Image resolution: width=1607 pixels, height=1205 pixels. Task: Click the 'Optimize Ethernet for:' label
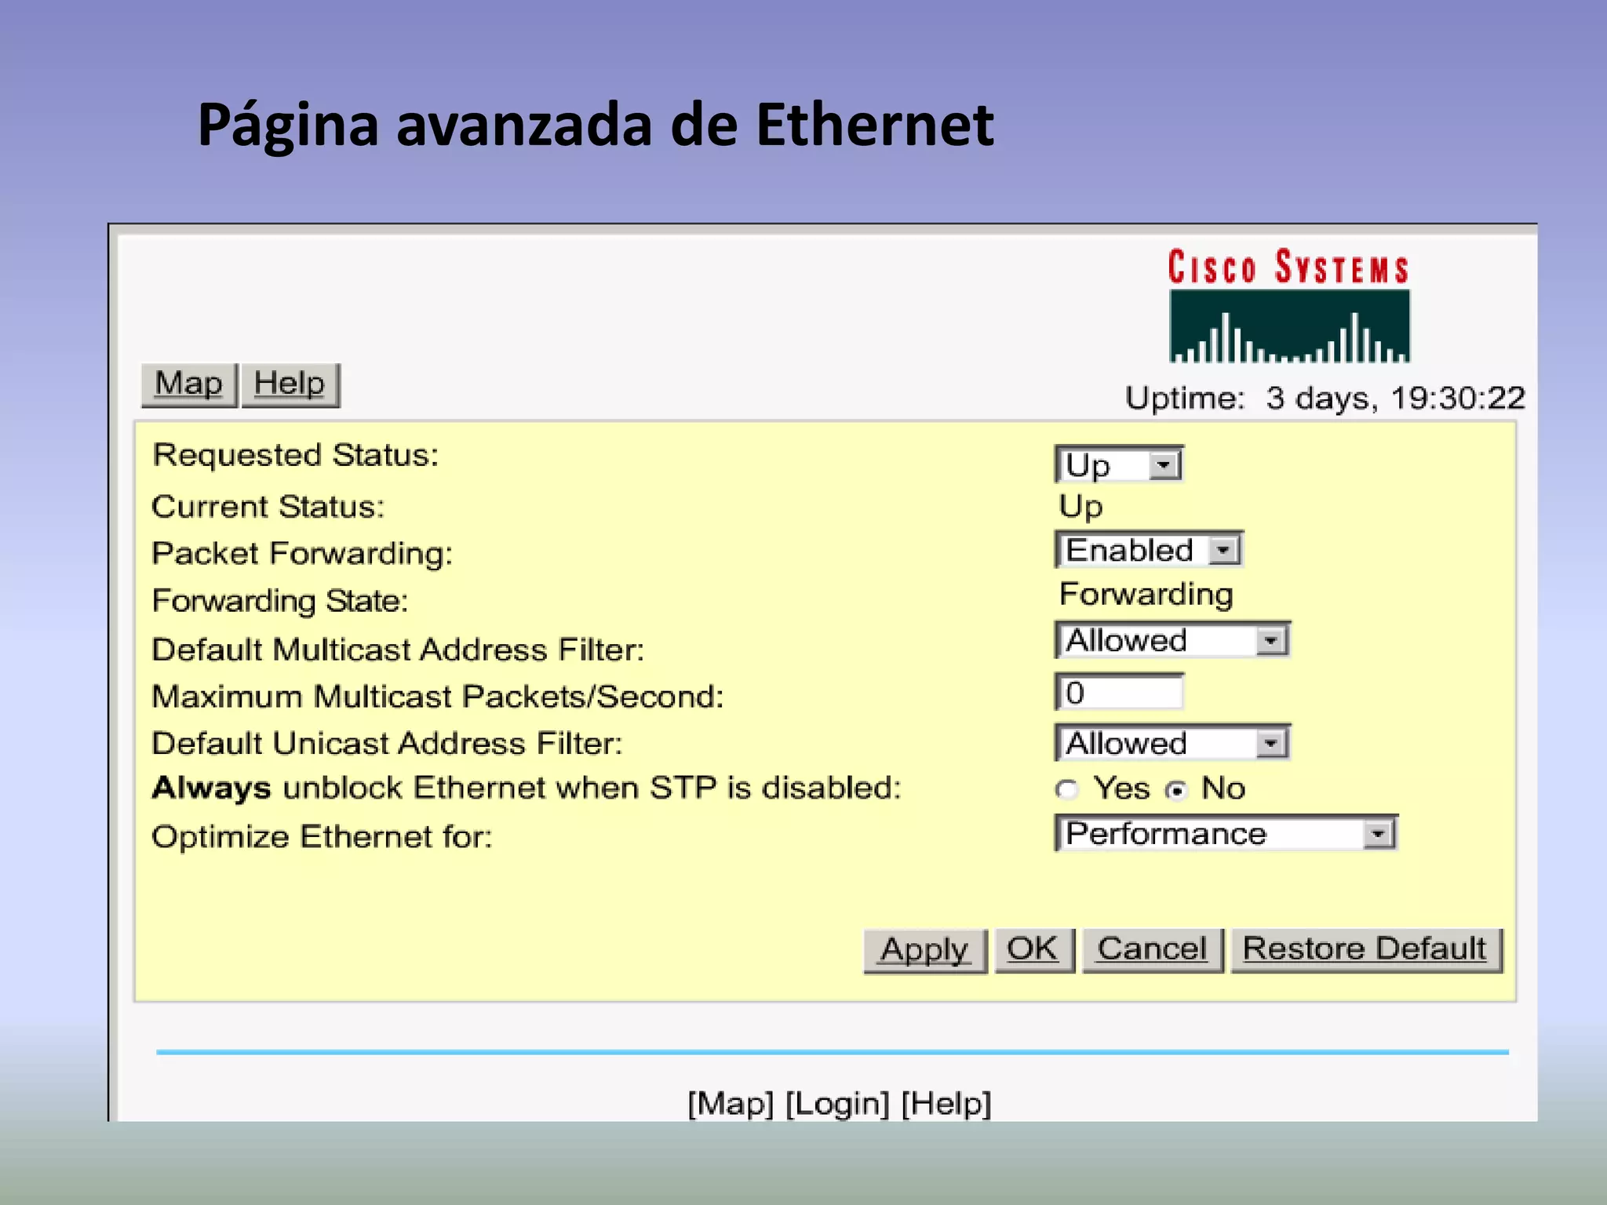[322, 837]
